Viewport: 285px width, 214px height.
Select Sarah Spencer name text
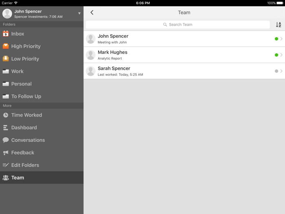tap(114, 68)
